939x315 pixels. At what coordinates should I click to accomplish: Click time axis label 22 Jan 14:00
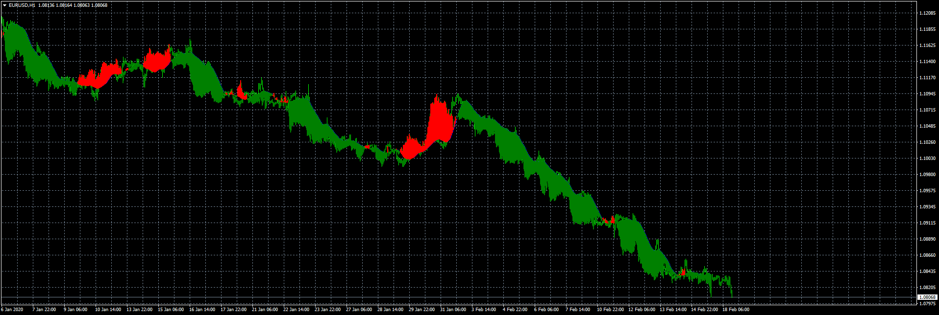click(x=296, y=310)
